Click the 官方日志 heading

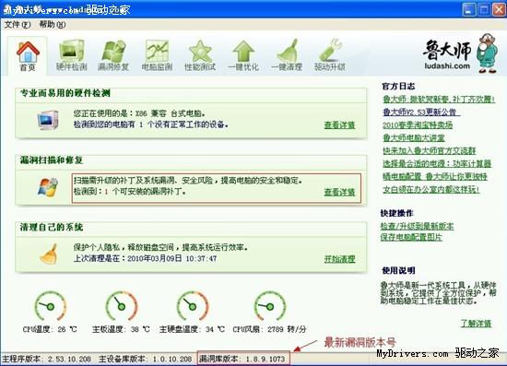(x=398, y=87)
